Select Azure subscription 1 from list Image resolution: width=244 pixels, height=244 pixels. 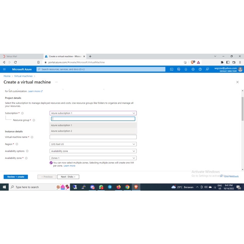coord(93,125)
